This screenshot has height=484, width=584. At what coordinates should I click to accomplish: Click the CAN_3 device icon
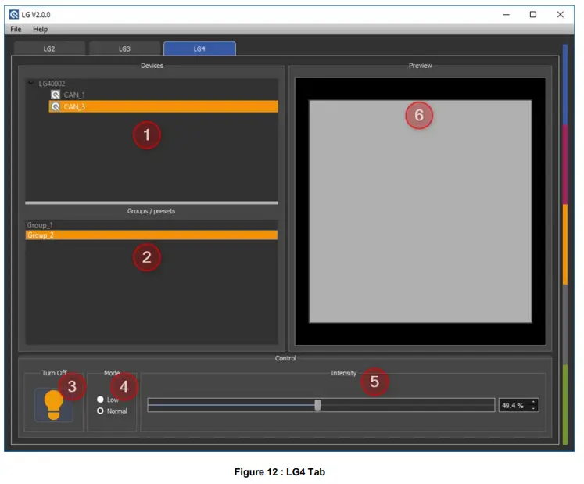point(56,107)
